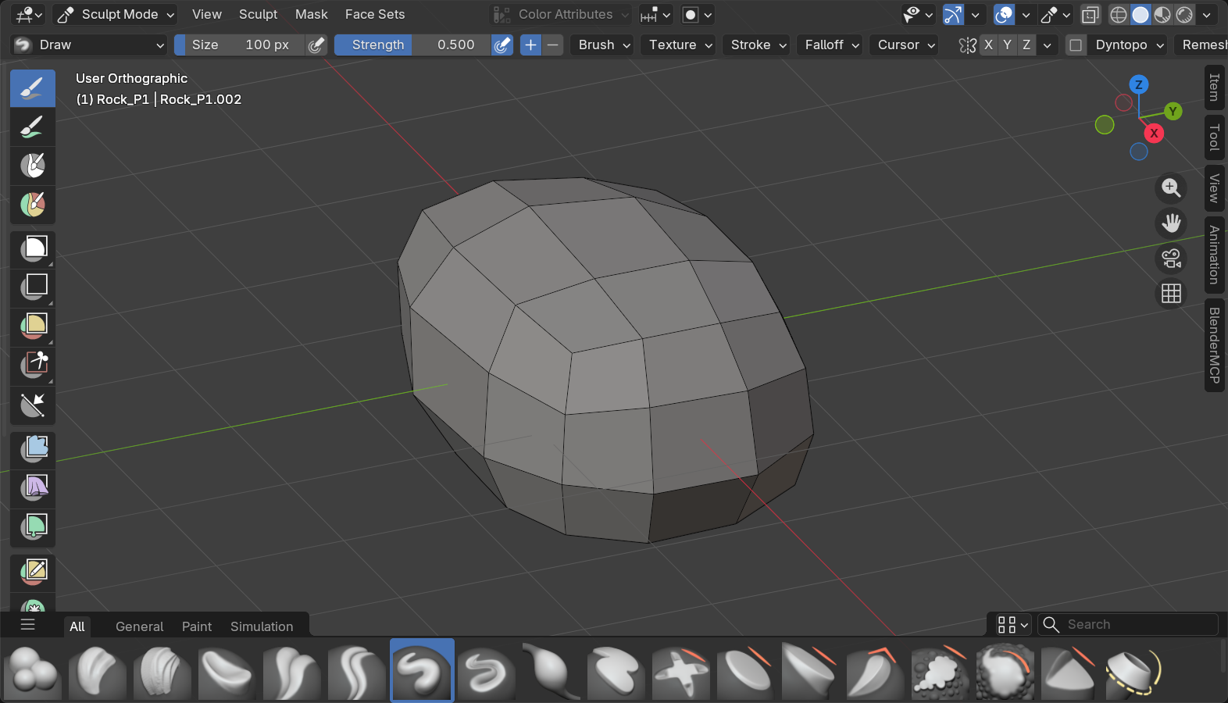1228x703 pixels.
Task: Open the editor type selector icon
Action: click(29, 14)
